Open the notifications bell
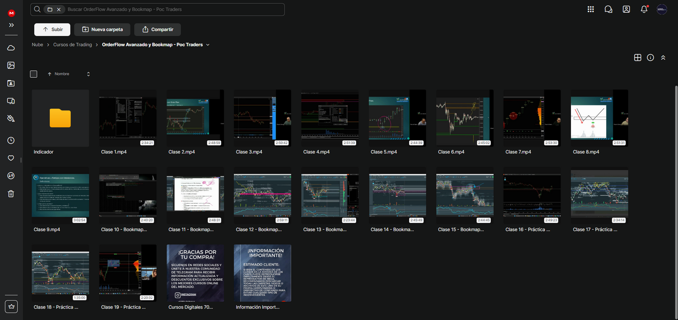 [x=644, y=9]
